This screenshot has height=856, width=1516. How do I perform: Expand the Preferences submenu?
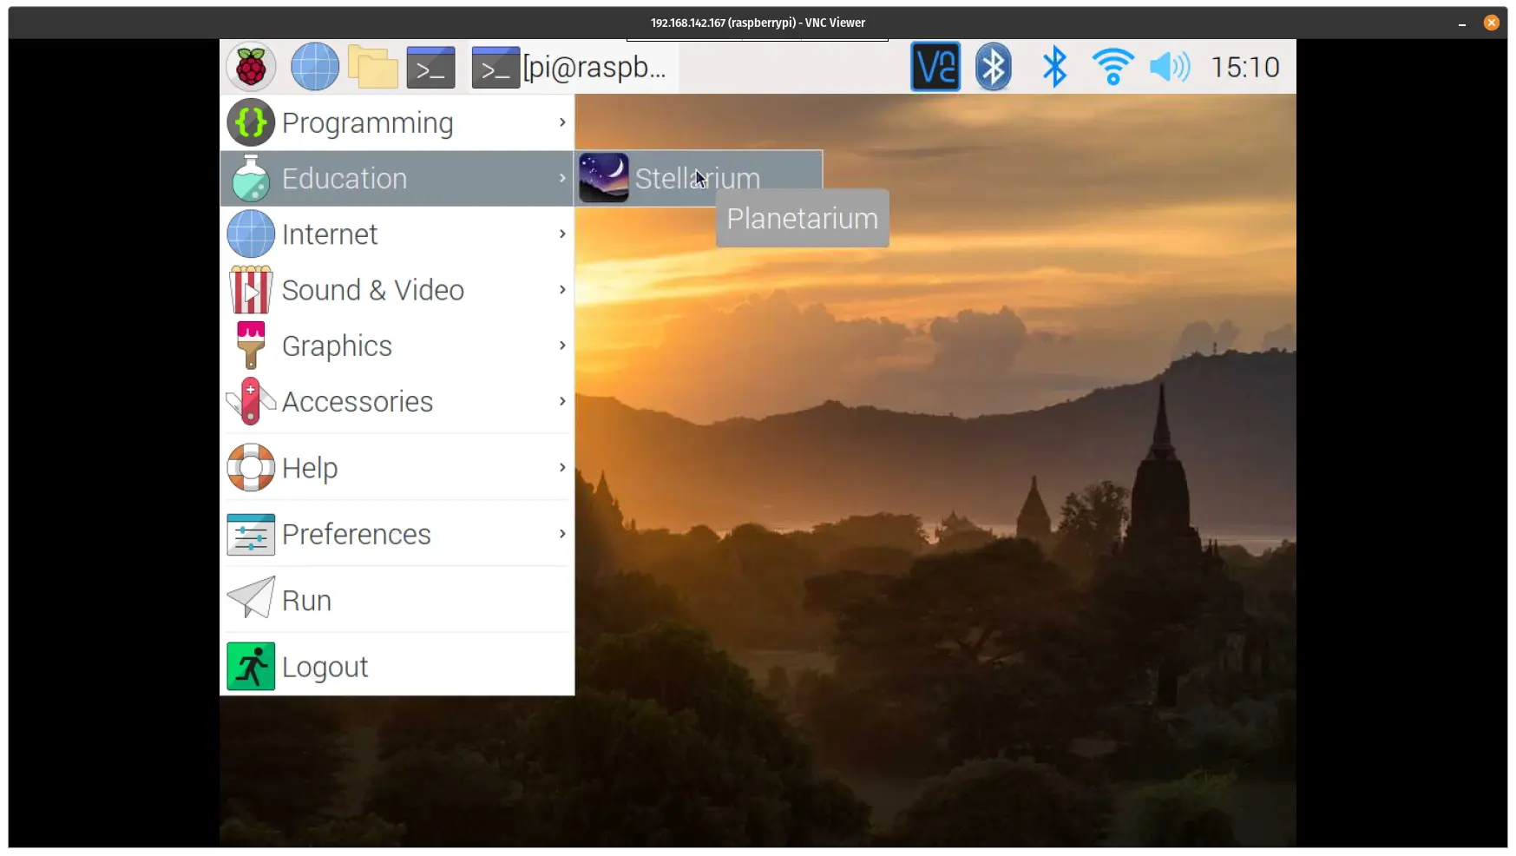[397, 534]
